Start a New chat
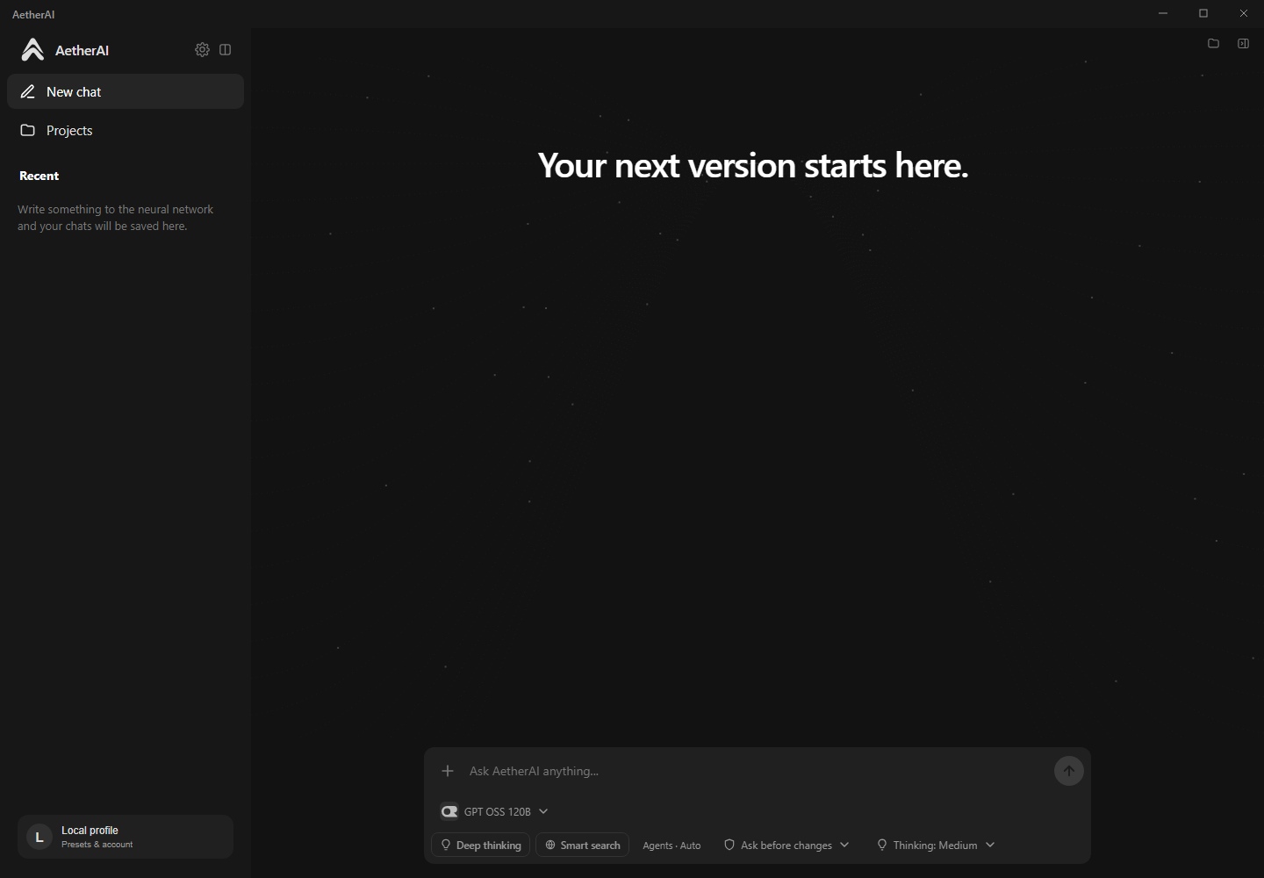The width and height of the screenshot is (1264, 878). pos(126,91)
